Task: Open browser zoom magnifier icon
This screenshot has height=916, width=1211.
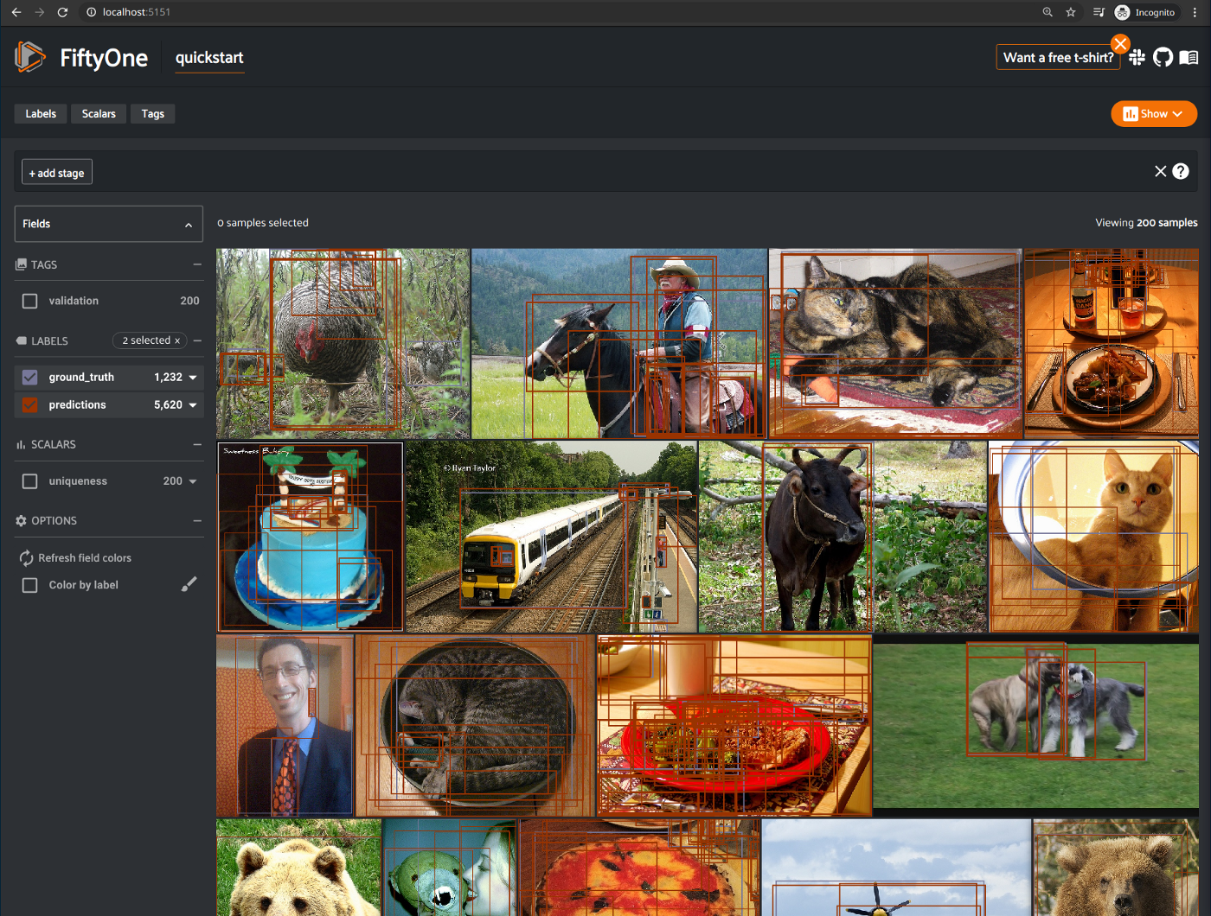Action: click(1048, 12)
